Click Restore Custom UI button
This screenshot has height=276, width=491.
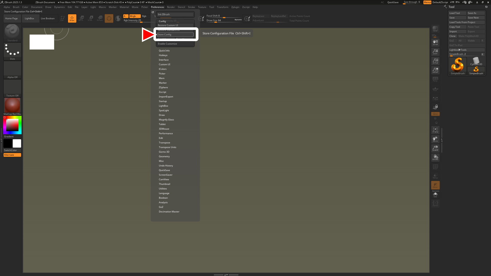tap(175, 25)
